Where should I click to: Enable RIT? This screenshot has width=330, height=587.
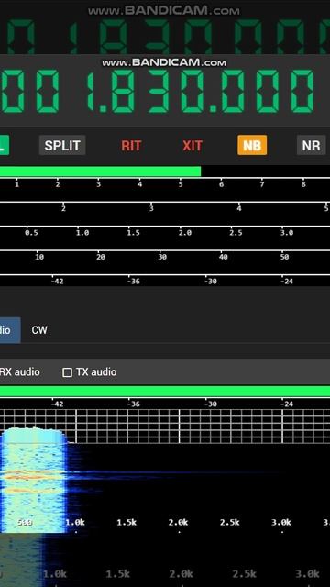pyautogui.click(x=131, y=145)
